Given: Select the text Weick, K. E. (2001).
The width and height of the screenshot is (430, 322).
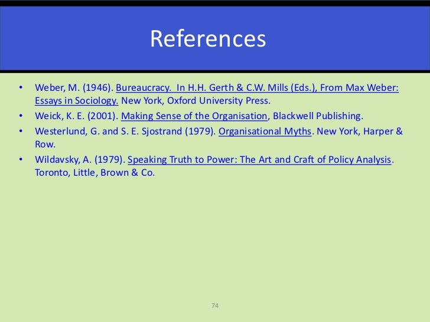Looking at the screenshot, I should click(x=77, y=116).
